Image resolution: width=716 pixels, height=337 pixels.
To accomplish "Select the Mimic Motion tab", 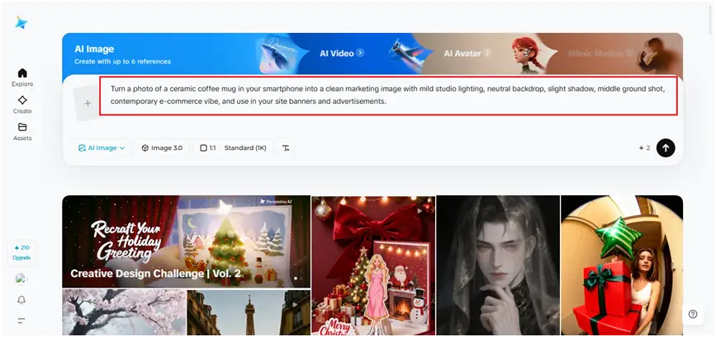I will click(x=595, y=54).
